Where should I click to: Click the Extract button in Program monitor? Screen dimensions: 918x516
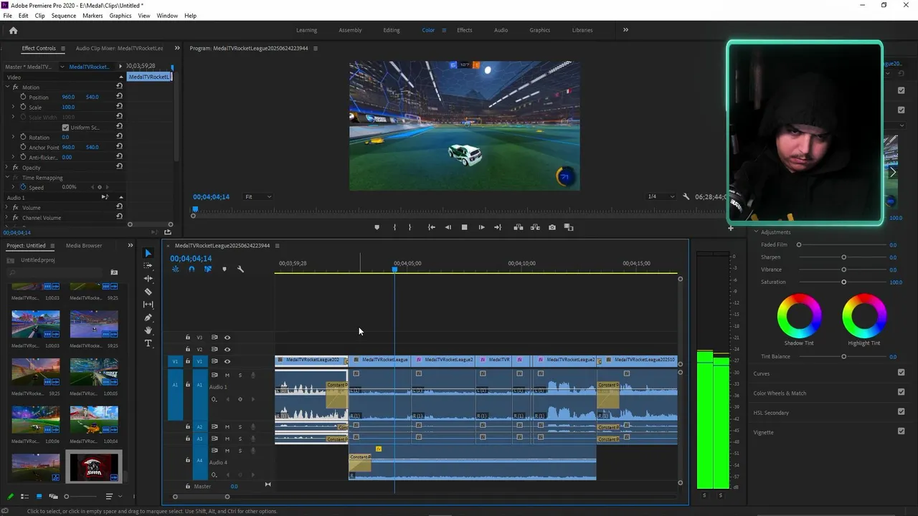click(535, 227)
